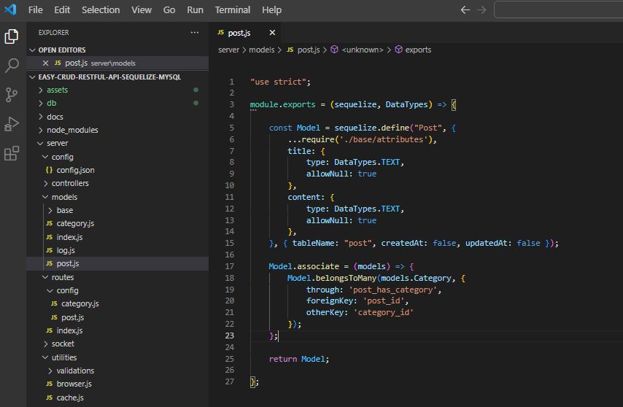Open the Search view icon
The height and width of the screenshot is (407, 623).
(12, 66)
